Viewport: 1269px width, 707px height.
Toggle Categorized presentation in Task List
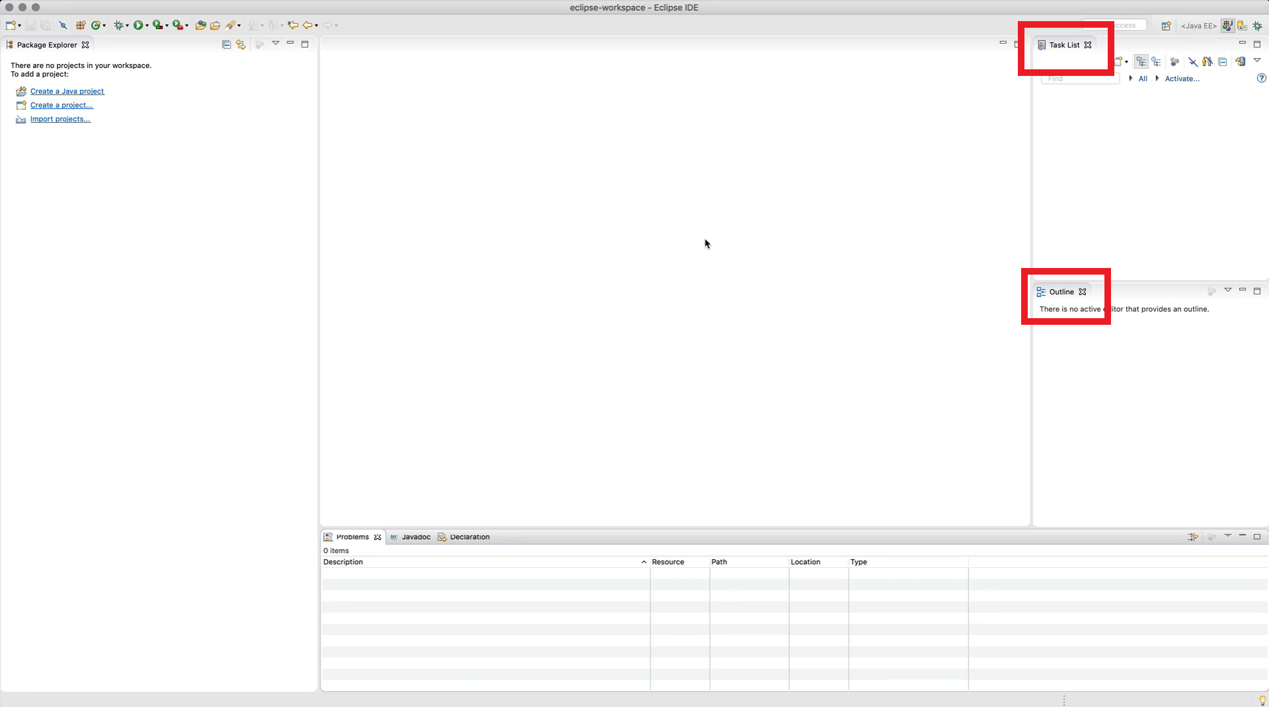[1141, 61]
